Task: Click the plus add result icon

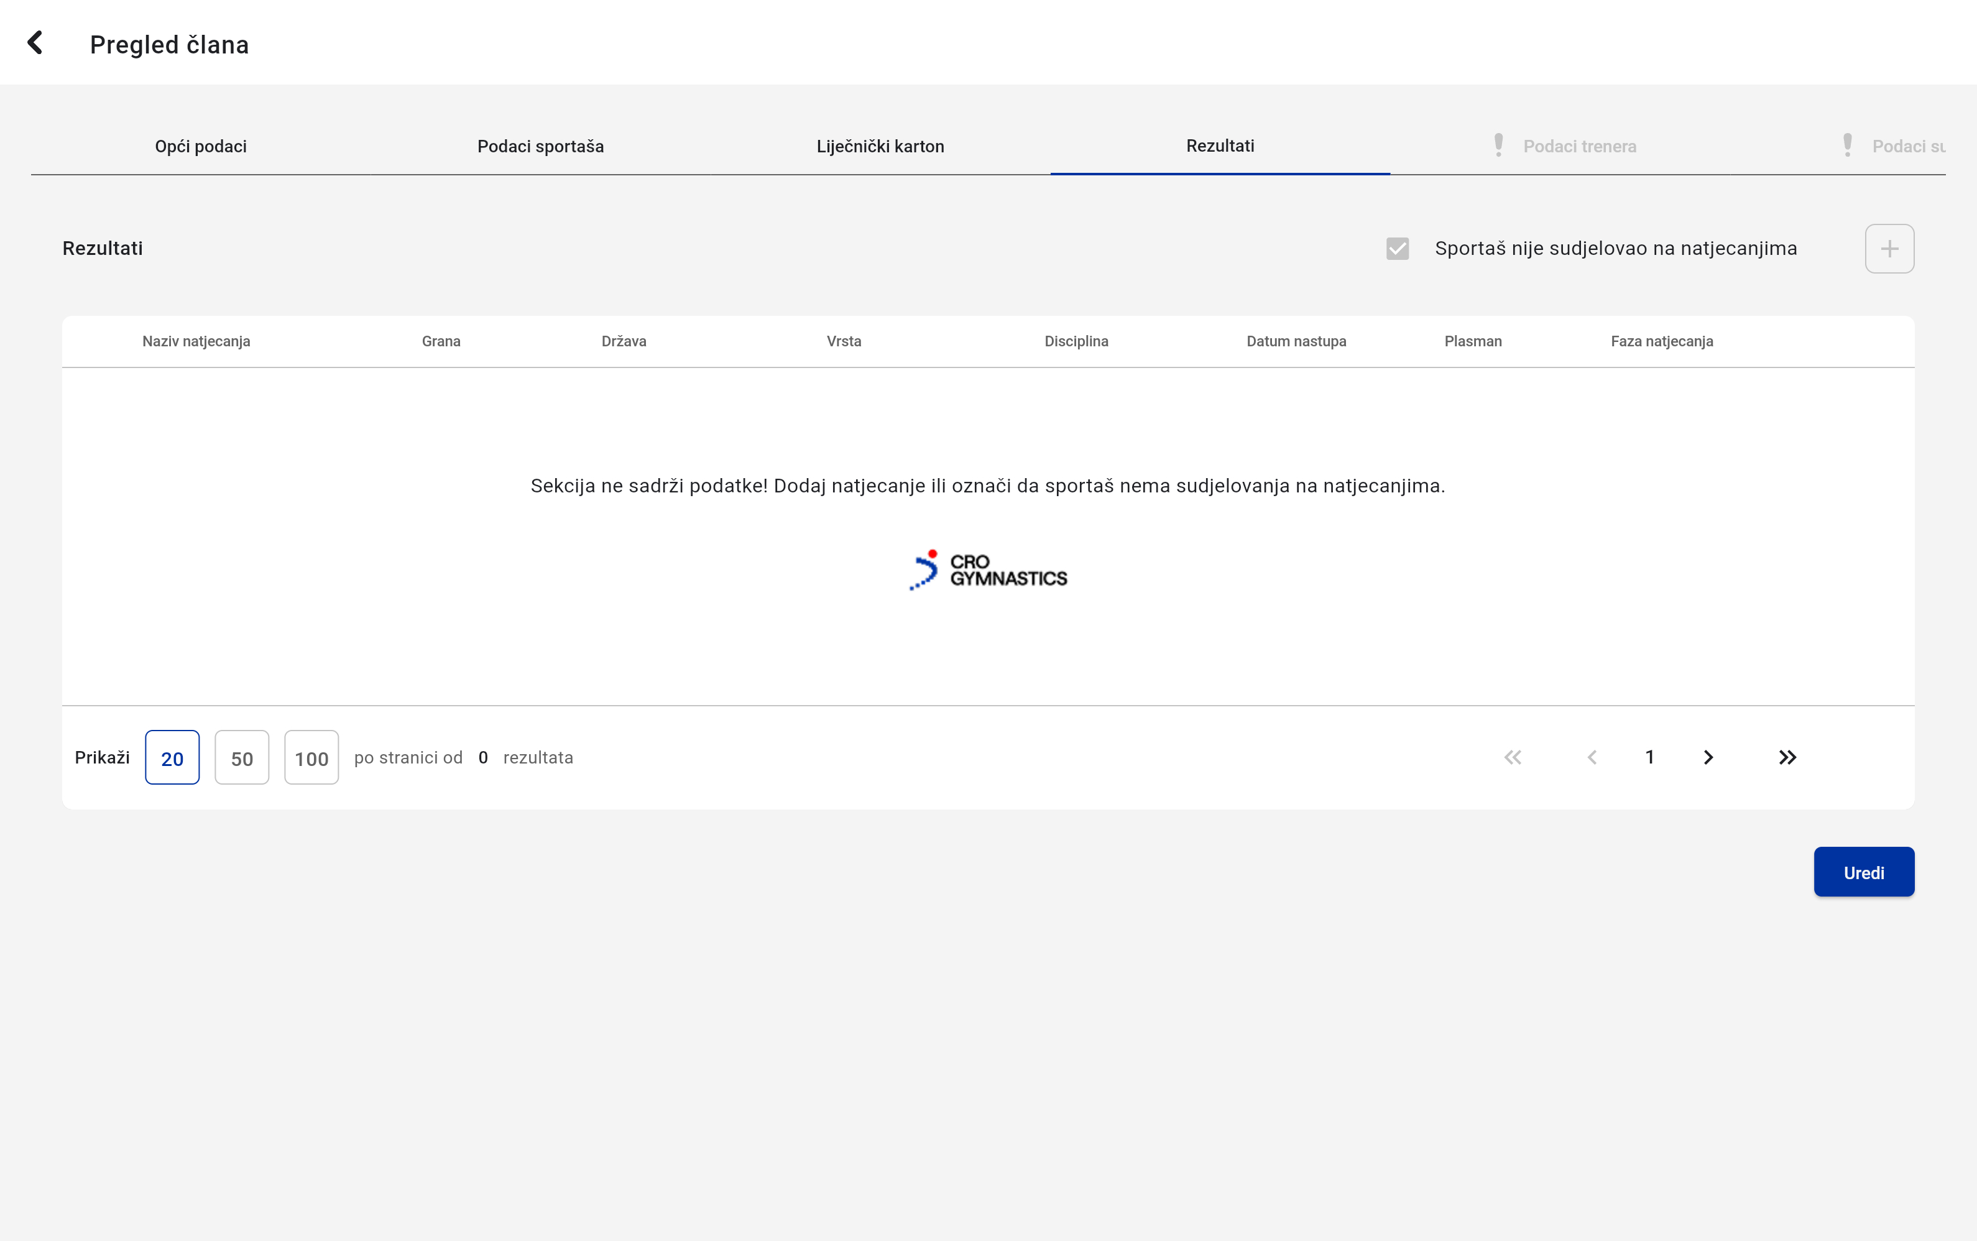Action: (1888, 249)
